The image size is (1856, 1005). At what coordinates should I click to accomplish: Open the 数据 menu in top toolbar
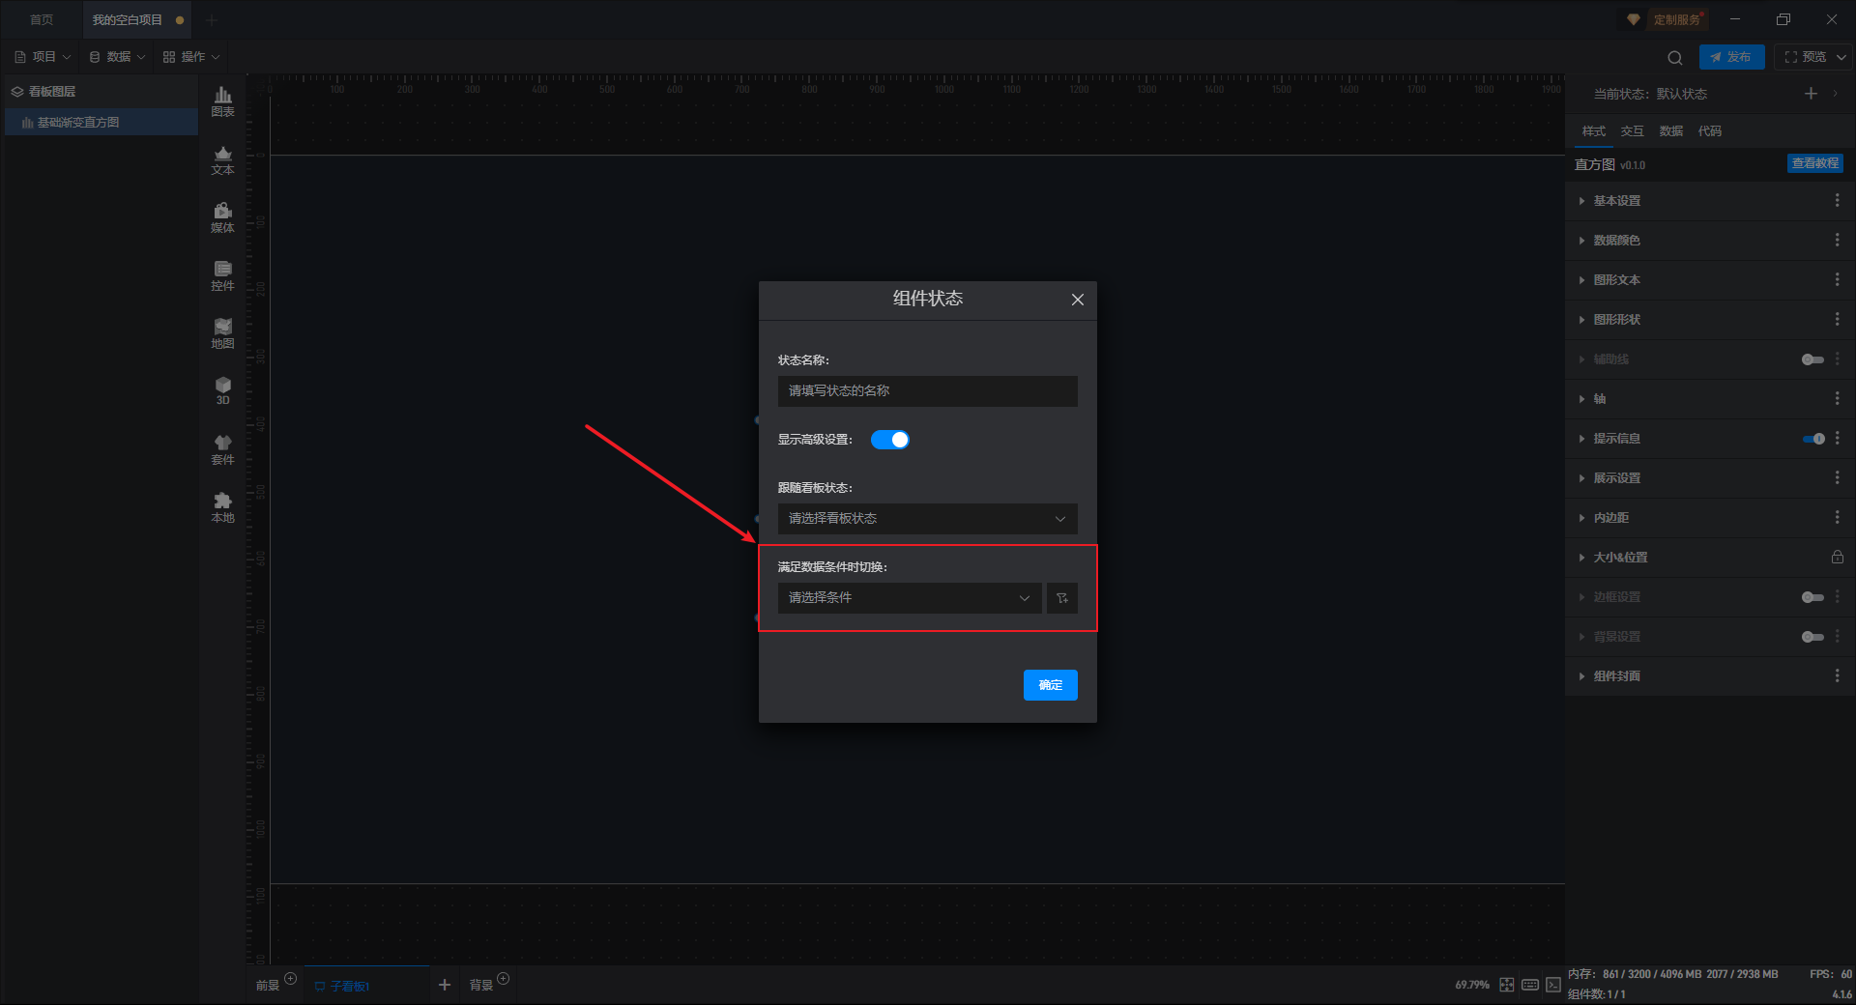pos(117,57)
